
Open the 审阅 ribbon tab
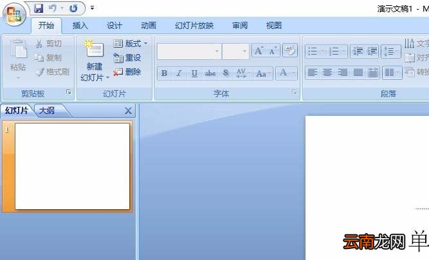[240, 26]
